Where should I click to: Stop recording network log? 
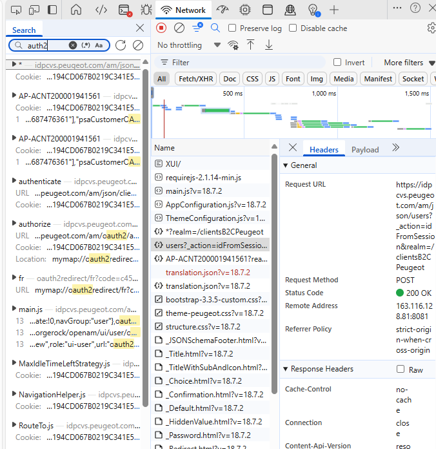point(161,28)
